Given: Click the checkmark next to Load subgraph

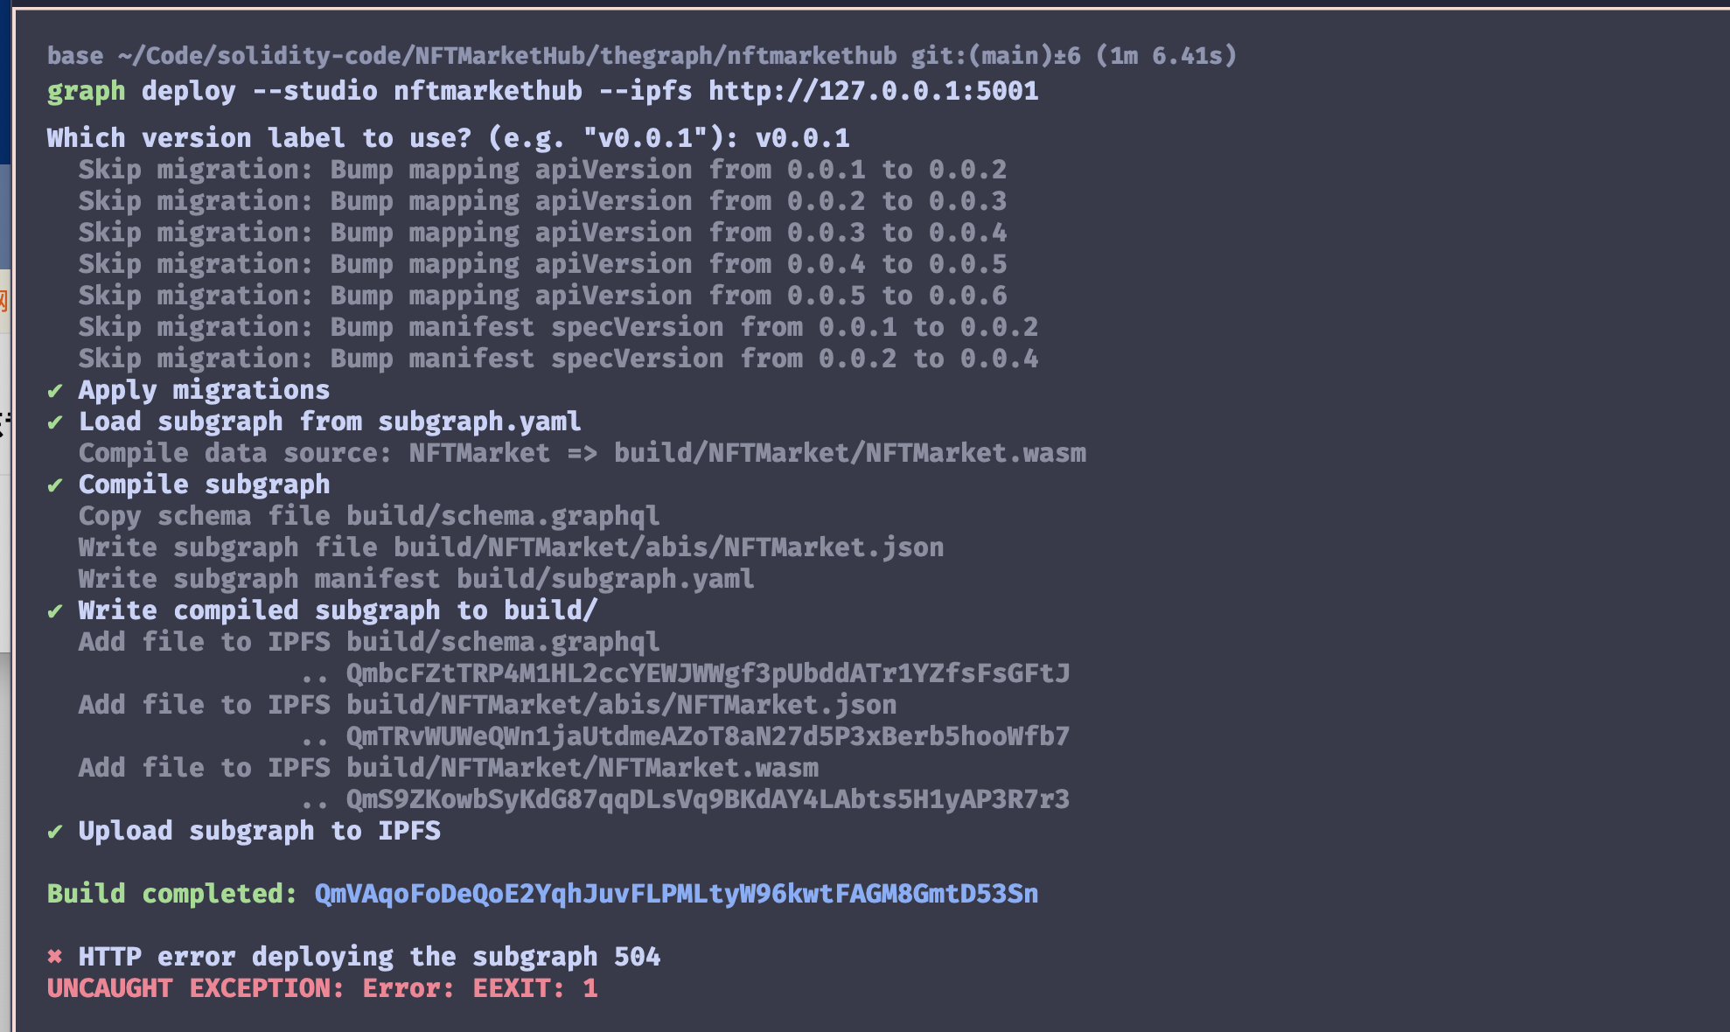Looking at the screenshot, I should [55, 422].
